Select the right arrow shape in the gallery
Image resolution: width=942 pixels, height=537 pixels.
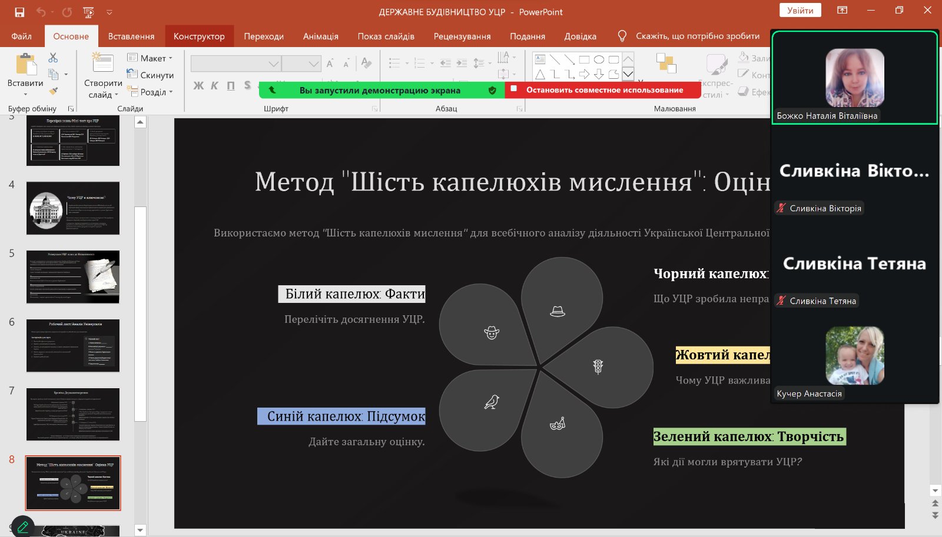point(584,74)
